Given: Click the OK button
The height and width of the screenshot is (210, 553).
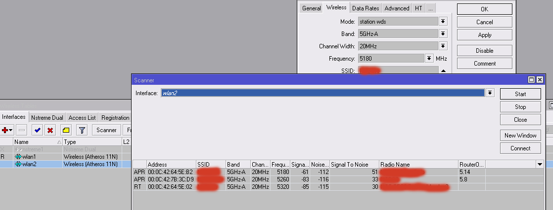Looking at the screenshot, I should pyautogui.click(x=485, y=9).
